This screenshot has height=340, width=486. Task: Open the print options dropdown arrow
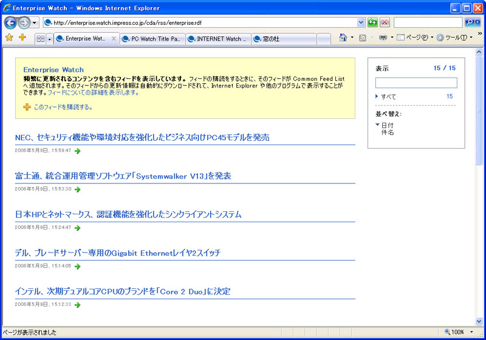tap(392, 38)
